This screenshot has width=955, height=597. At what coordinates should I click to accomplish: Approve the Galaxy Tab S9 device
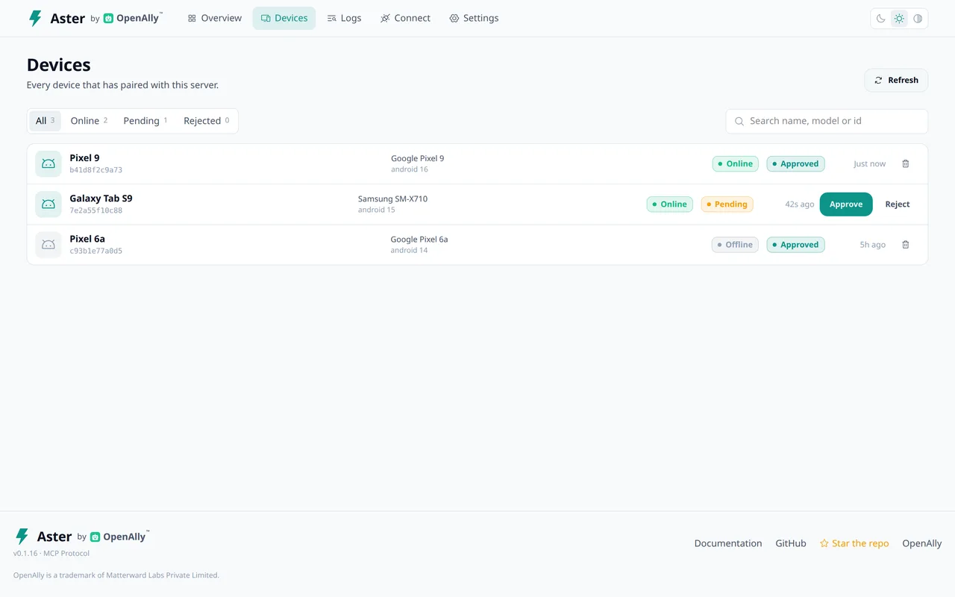(846, 204)
